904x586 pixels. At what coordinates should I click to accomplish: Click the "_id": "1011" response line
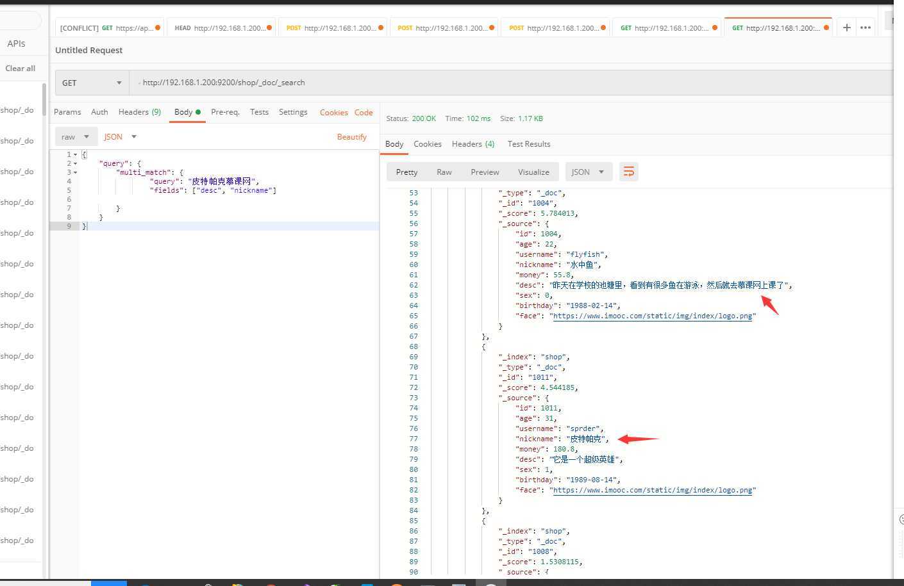(528, 377)
